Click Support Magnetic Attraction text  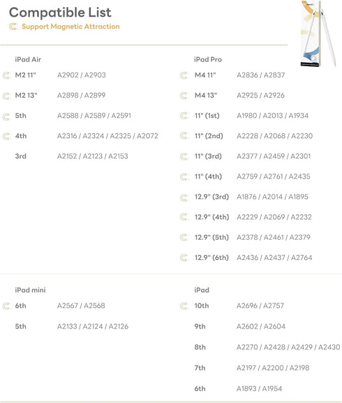pyautogui.click(x=70, y=26)
